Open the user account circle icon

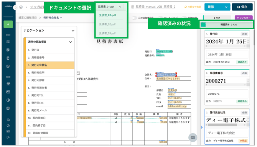(8, 126)
